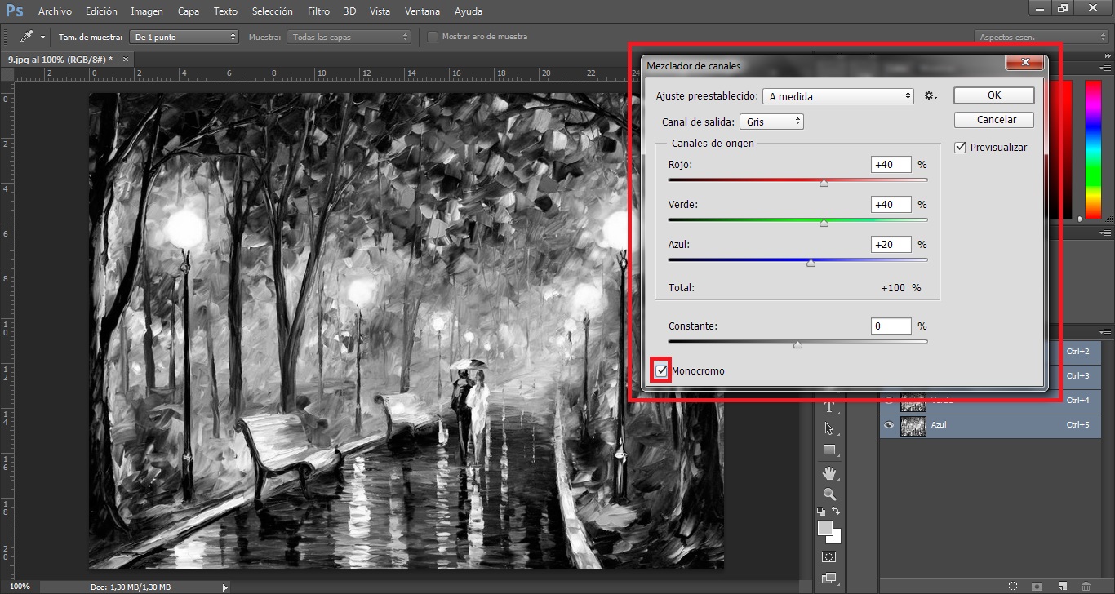The image size is (1115, 594).
Task: Click the Verde slider handle
Action: click(x=824, y=223)
